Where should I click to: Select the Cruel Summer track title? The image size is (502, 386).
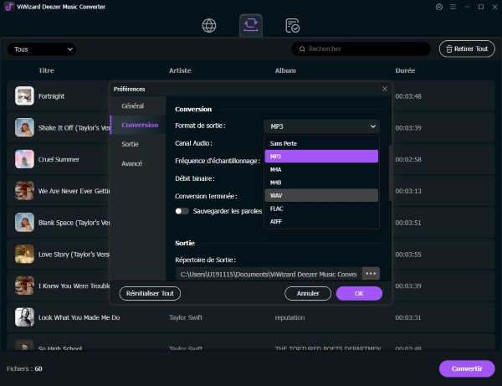[59, 160]
